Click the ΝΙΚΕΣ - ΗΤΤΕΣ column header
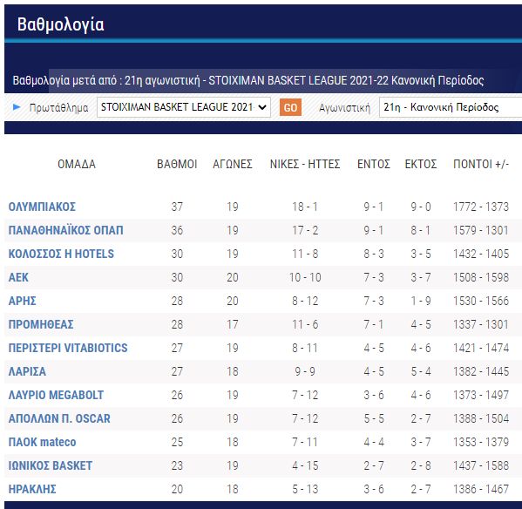 305,164
